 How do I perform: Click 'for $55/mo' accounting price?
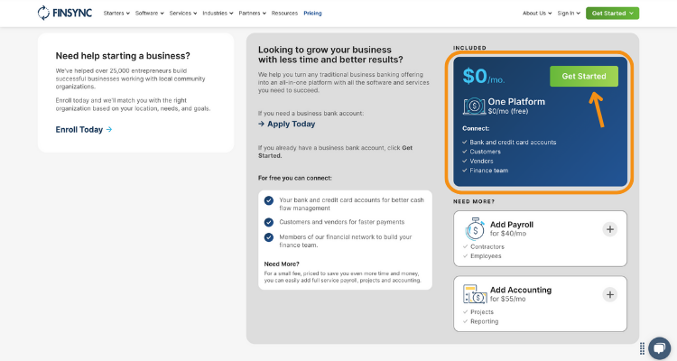[507, 299]
